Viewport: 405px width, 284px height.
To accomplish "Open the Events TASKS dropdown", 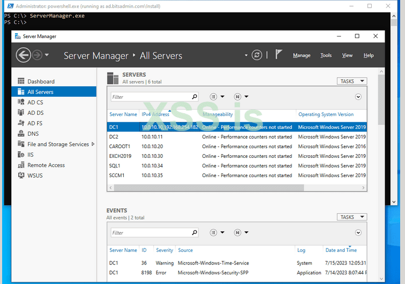I will [352, 217].
